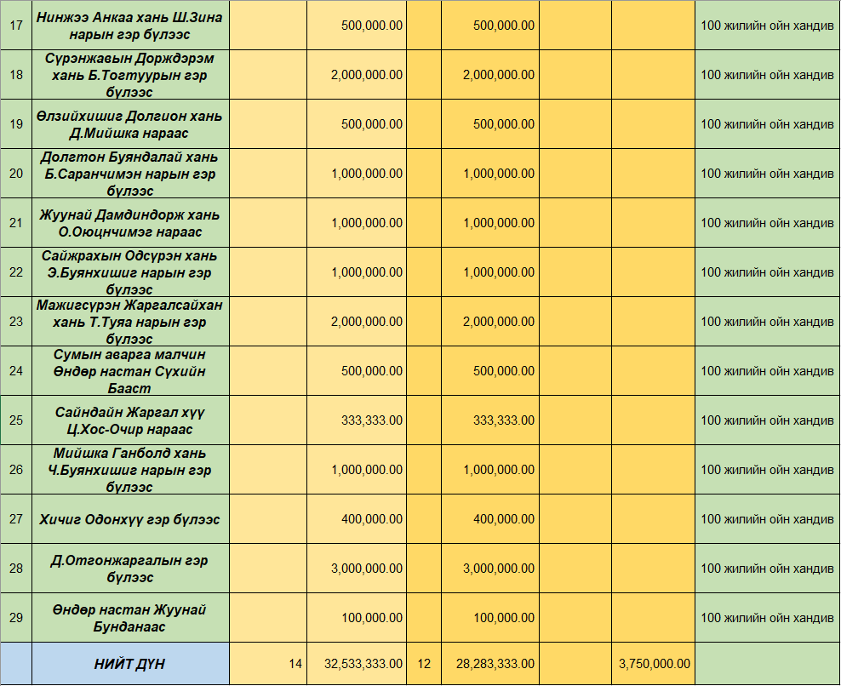Click row number 20
This screenshot has width=841, height=686.
[16, 174]
